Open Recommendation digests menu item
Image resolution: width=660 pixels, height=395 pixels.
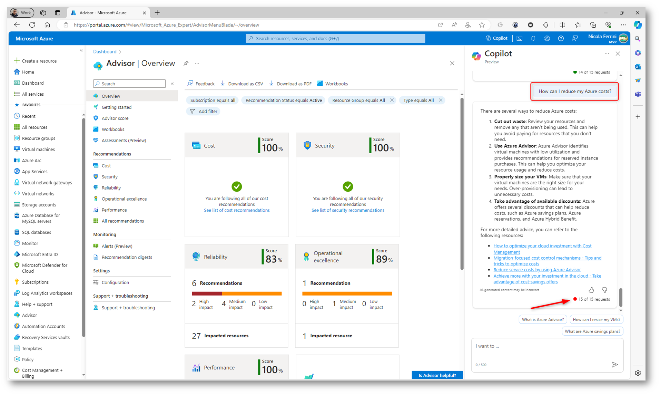[x=127, y=257]
